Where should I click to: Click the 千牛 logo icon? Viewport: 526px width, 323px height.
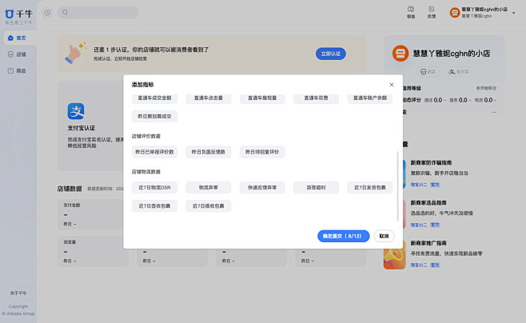click(10, 14)
